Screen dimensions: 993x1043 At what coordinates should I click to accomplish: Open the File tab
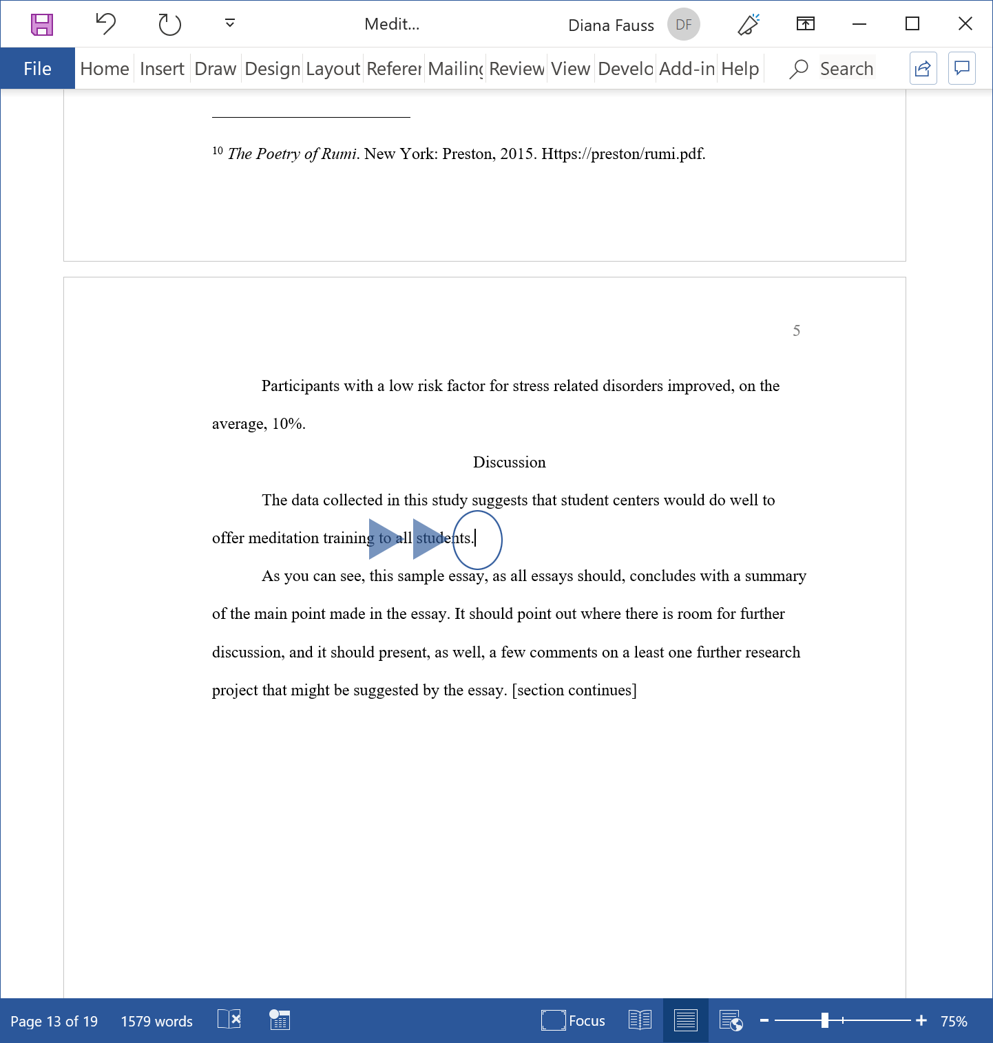pyautogui.click(x=37, y=69)
